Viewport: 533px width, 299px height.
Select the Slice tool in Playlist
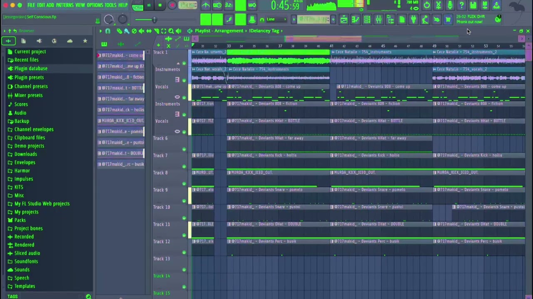[157, 31]
